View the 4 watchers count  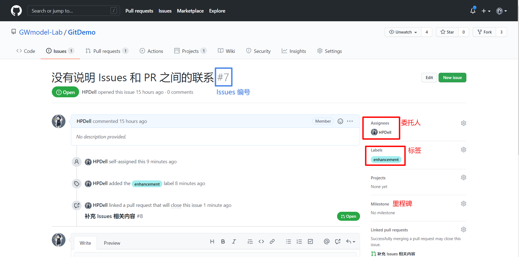pyautogui.click(x=427, y=32)
